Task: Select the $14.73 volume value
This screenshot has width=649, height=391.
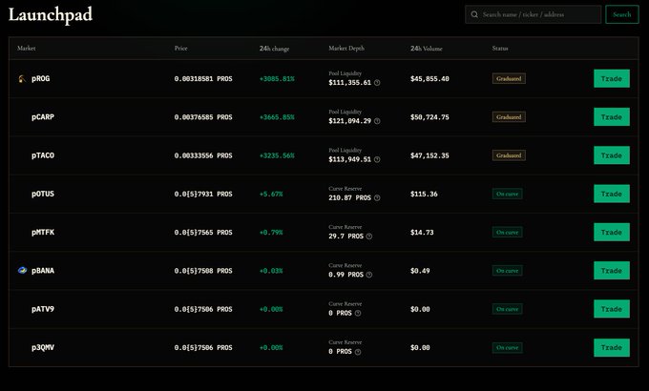Action: tap(422, 232)
